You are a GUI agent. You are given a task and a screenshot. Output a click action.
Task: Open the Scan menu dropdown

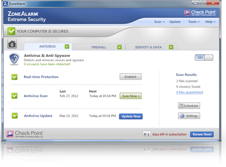pyautogui.click(x=159, y=22)
